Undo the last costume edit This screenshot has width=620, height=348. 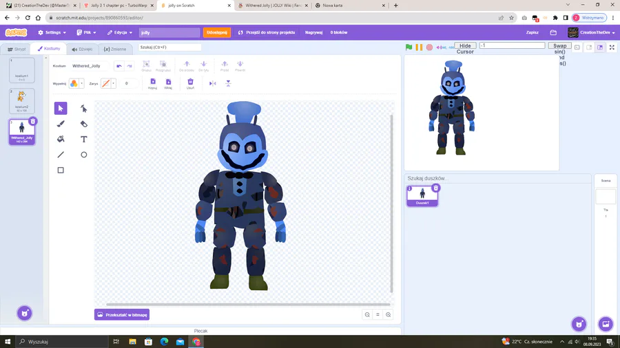pyautogui.click(x=119, y=66)
